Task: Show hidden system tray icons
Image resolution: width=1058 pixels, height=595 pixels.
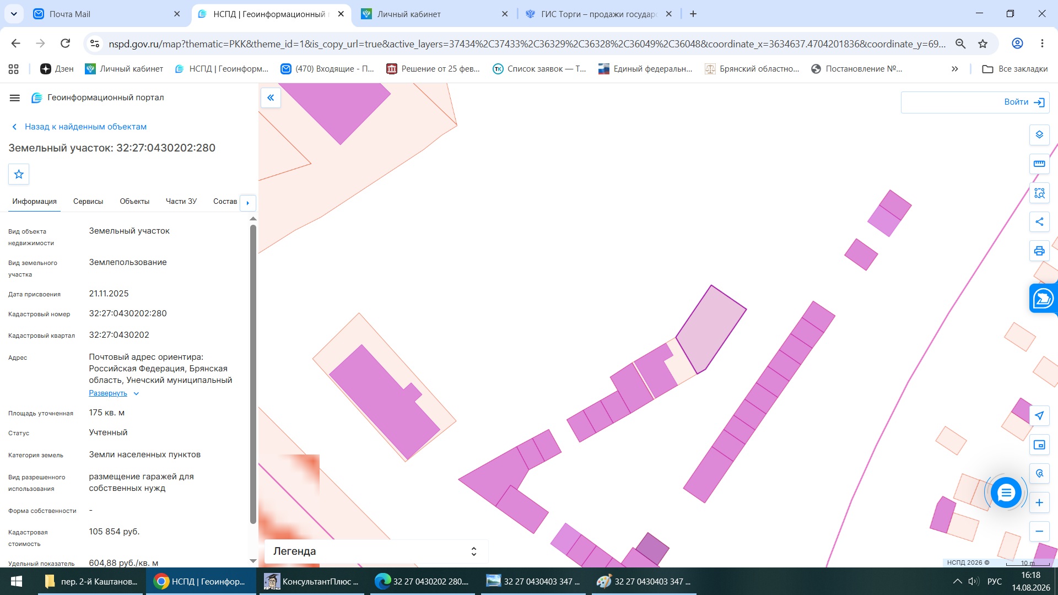Action: pyautogui.click(x=958, y=581)
